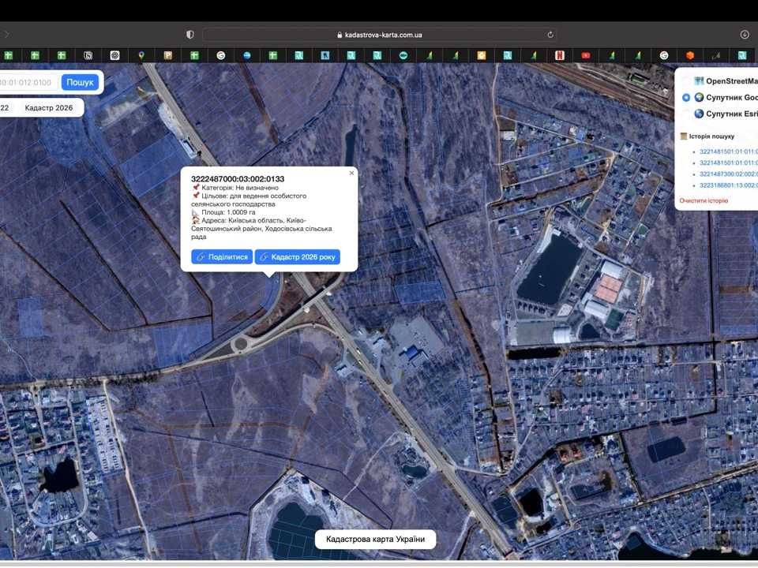Screen dimensions: 758x568
Task: Click the Площа: 1.0009 га text
Action: [x=228, y=212]
